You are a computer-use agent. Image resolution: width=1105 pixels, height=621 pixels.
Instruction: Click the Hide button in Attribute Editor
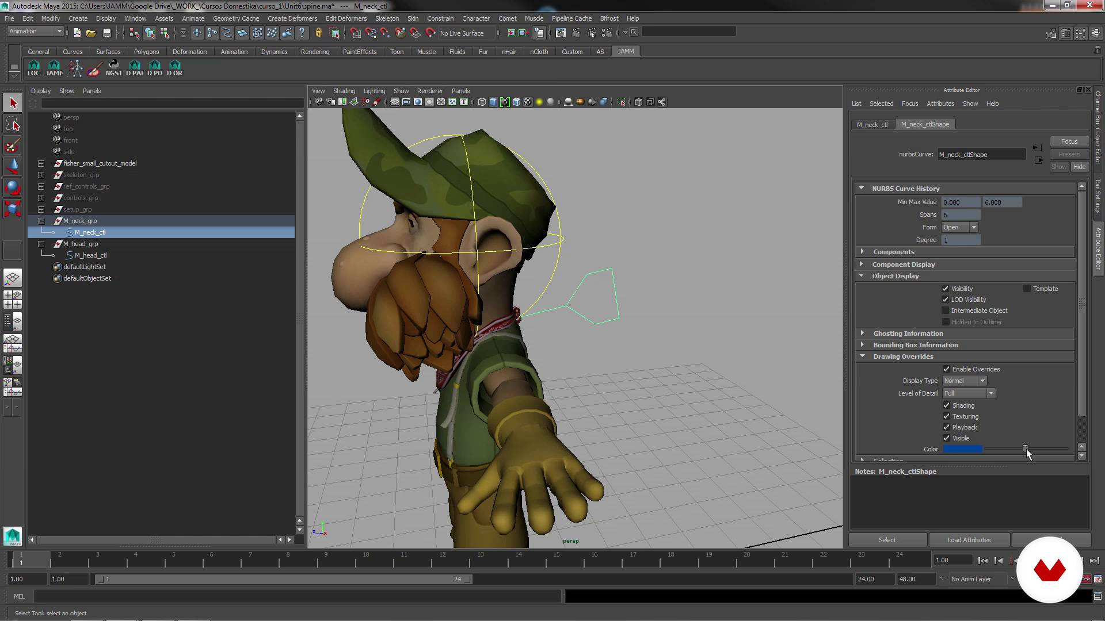click(x=1079, y=167)
